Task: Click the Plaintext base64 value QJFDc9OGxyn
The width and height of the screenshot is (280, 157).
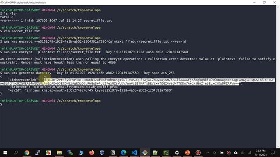Action: point(76,87)
